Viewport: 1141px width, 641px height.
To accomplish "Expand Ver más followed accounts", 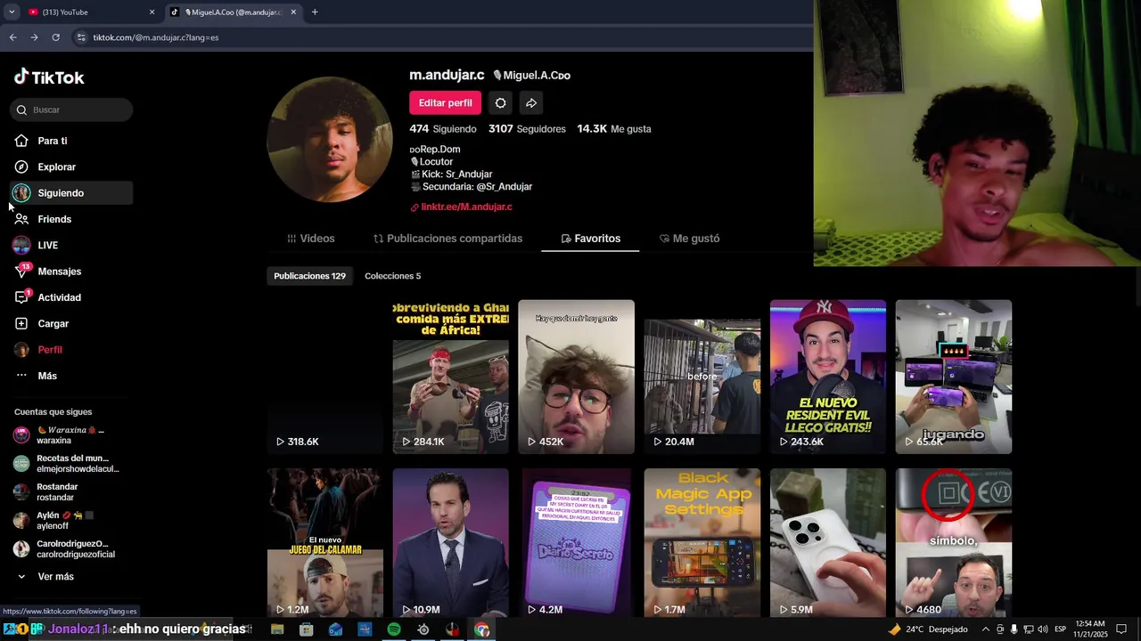I will pyautogui.click(x=55, y=577).
